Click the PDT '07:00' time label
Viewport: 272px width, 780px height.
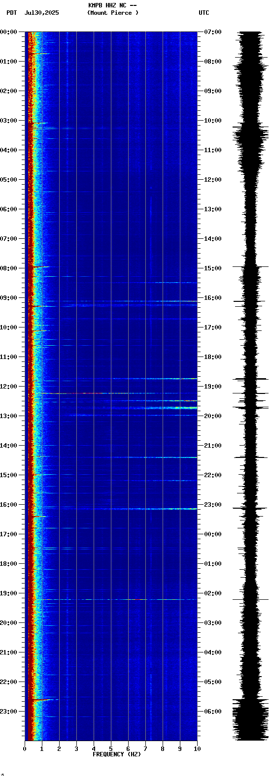point(8,239)
